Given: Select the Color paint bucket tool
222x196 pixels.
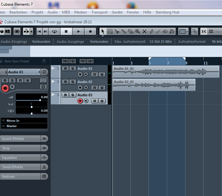Looking at the screenshot, I should 172,31.
